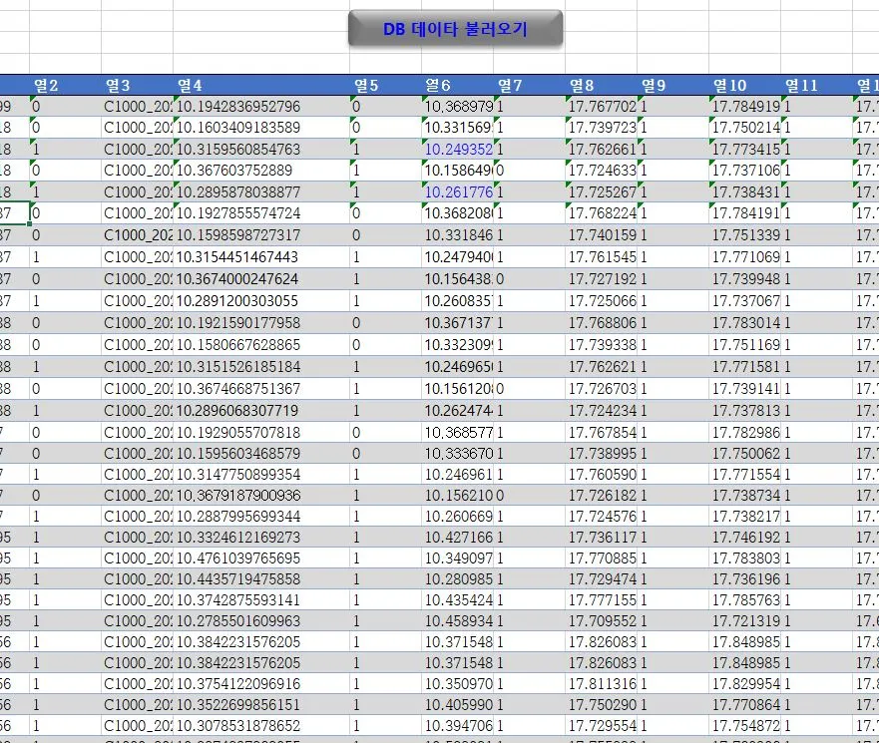Select cell with value 10.2785501609963
The height and width of the screenshot is (743, 879).
261,621
